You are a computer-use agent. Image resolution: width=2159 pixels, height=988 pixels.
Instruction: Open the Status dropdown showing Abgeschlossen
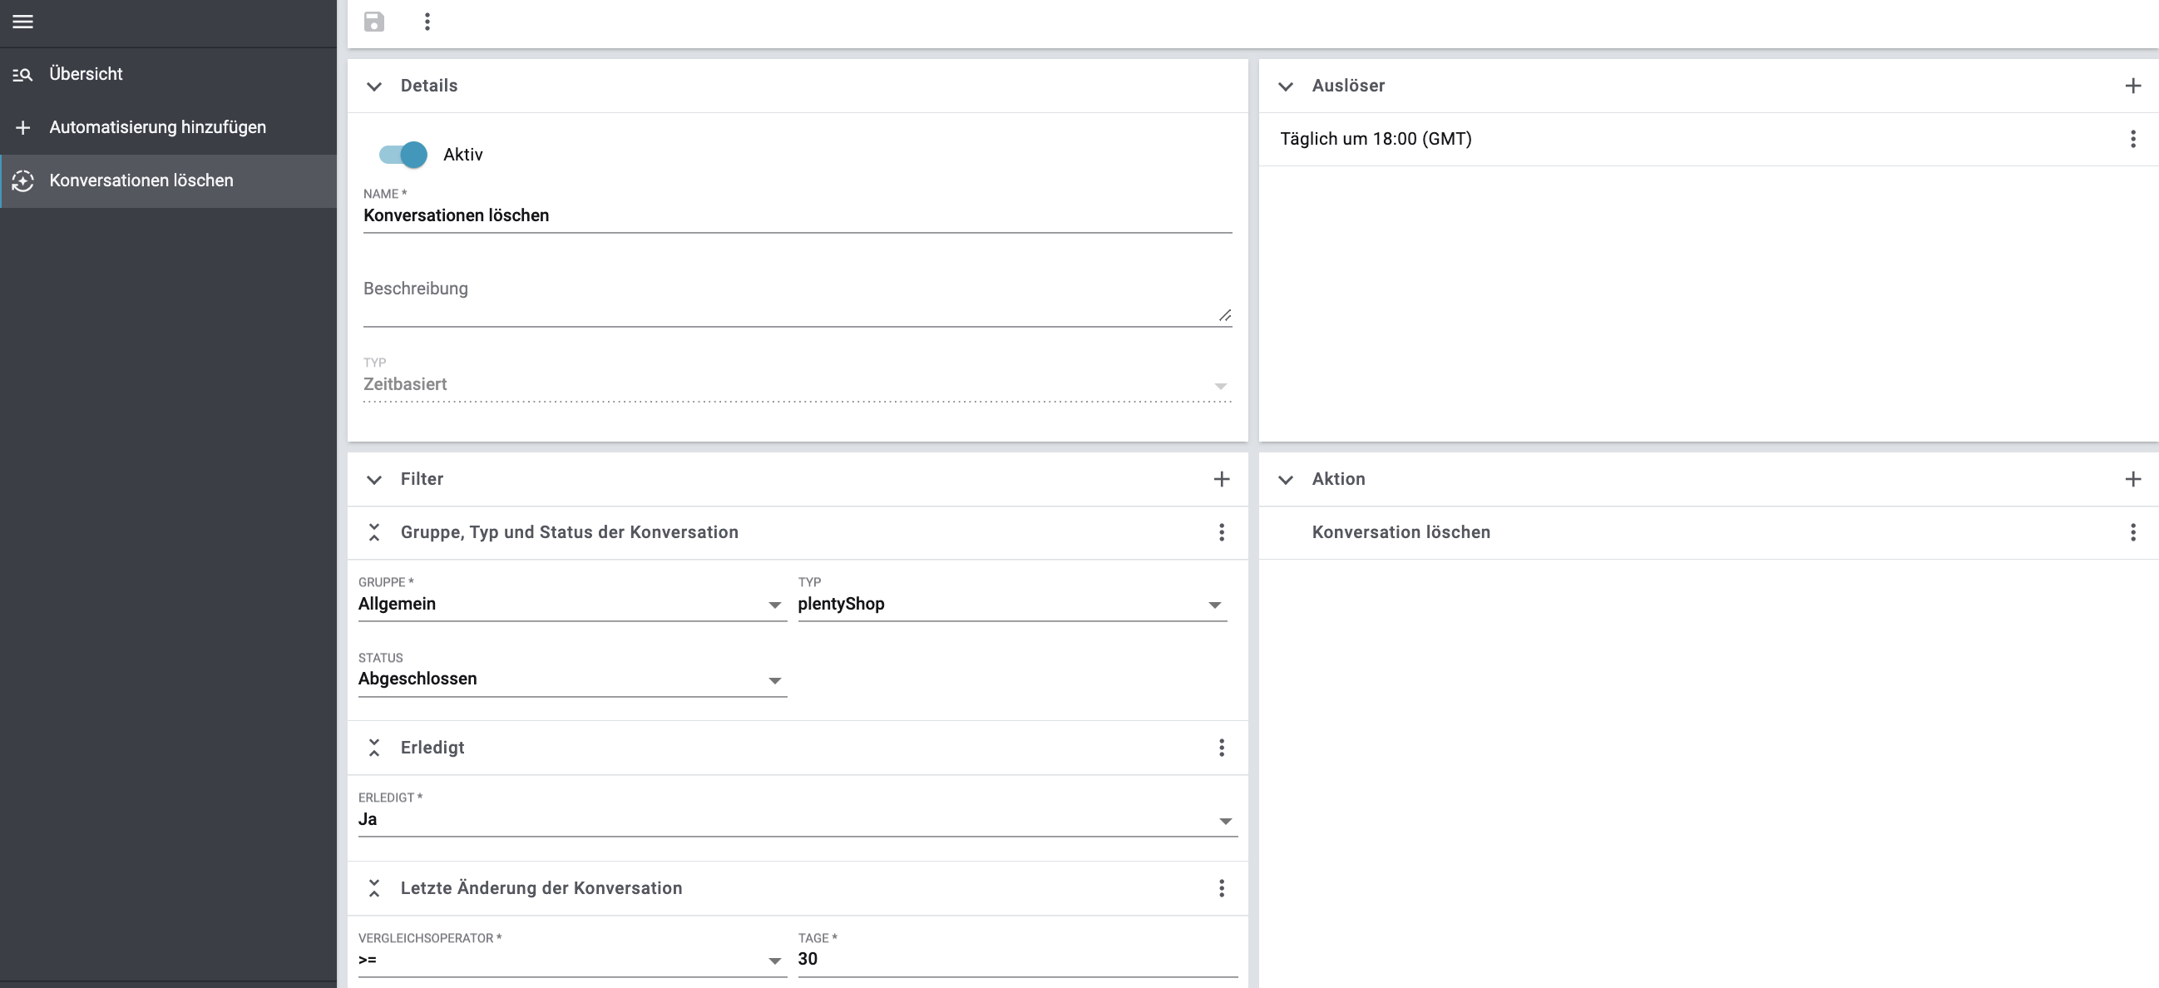pos(570,679)
